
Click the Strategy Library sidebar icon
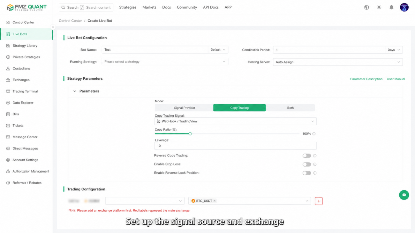[x=8, y=46]
